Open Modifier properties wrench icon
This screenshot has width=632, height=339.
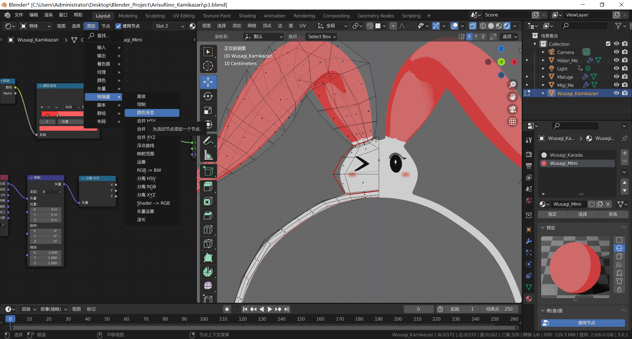[529, 241]
